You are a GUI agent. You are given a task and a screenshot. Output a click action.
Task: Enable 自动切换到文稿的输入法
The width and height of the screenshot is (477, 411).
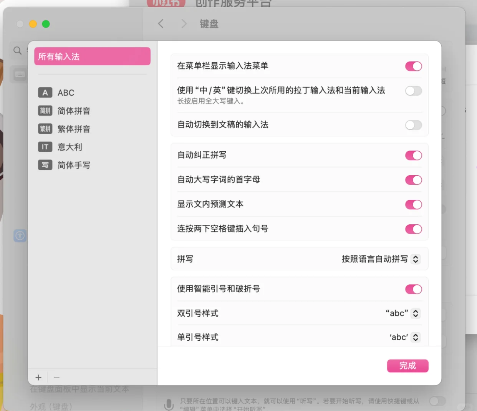tap(413, 125)
